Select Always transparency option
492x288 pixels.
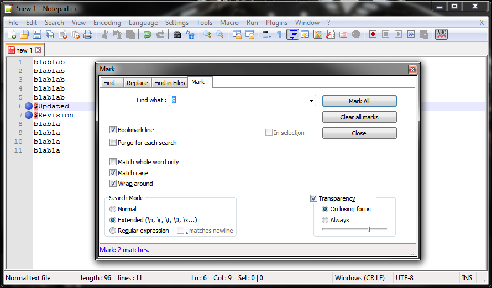pyautogui.click(x=325, y=220)
